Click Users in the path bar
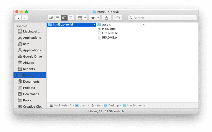Viewport: 212px width, 132px height. point(83,105)
